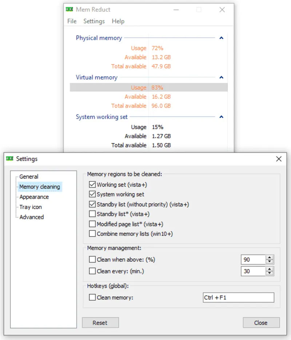
Task: Toggle the Clean when above (%) checkbox
Action: [x=92, y=260]
